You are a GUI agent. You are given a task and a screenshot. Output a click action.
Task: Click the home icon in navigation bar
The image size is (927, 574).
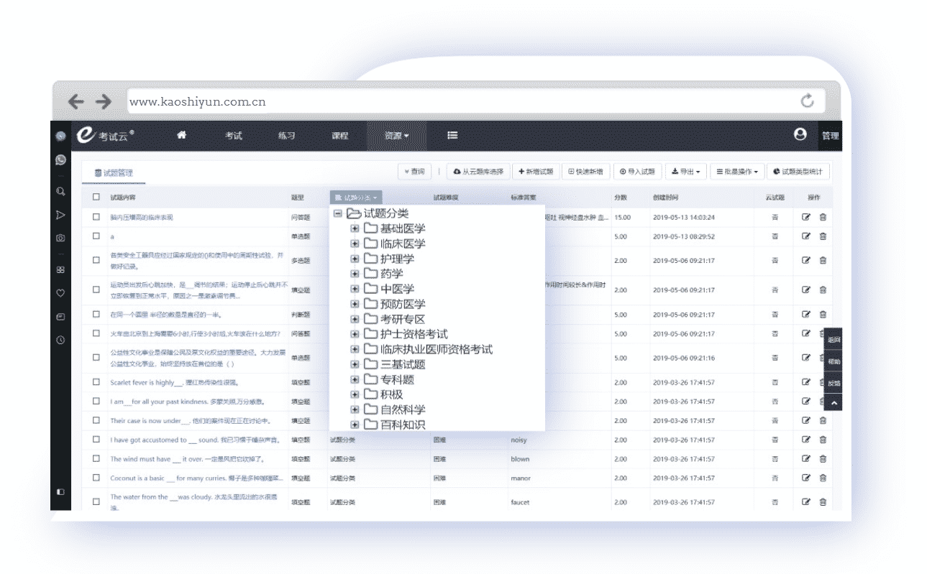pos(181,135)
